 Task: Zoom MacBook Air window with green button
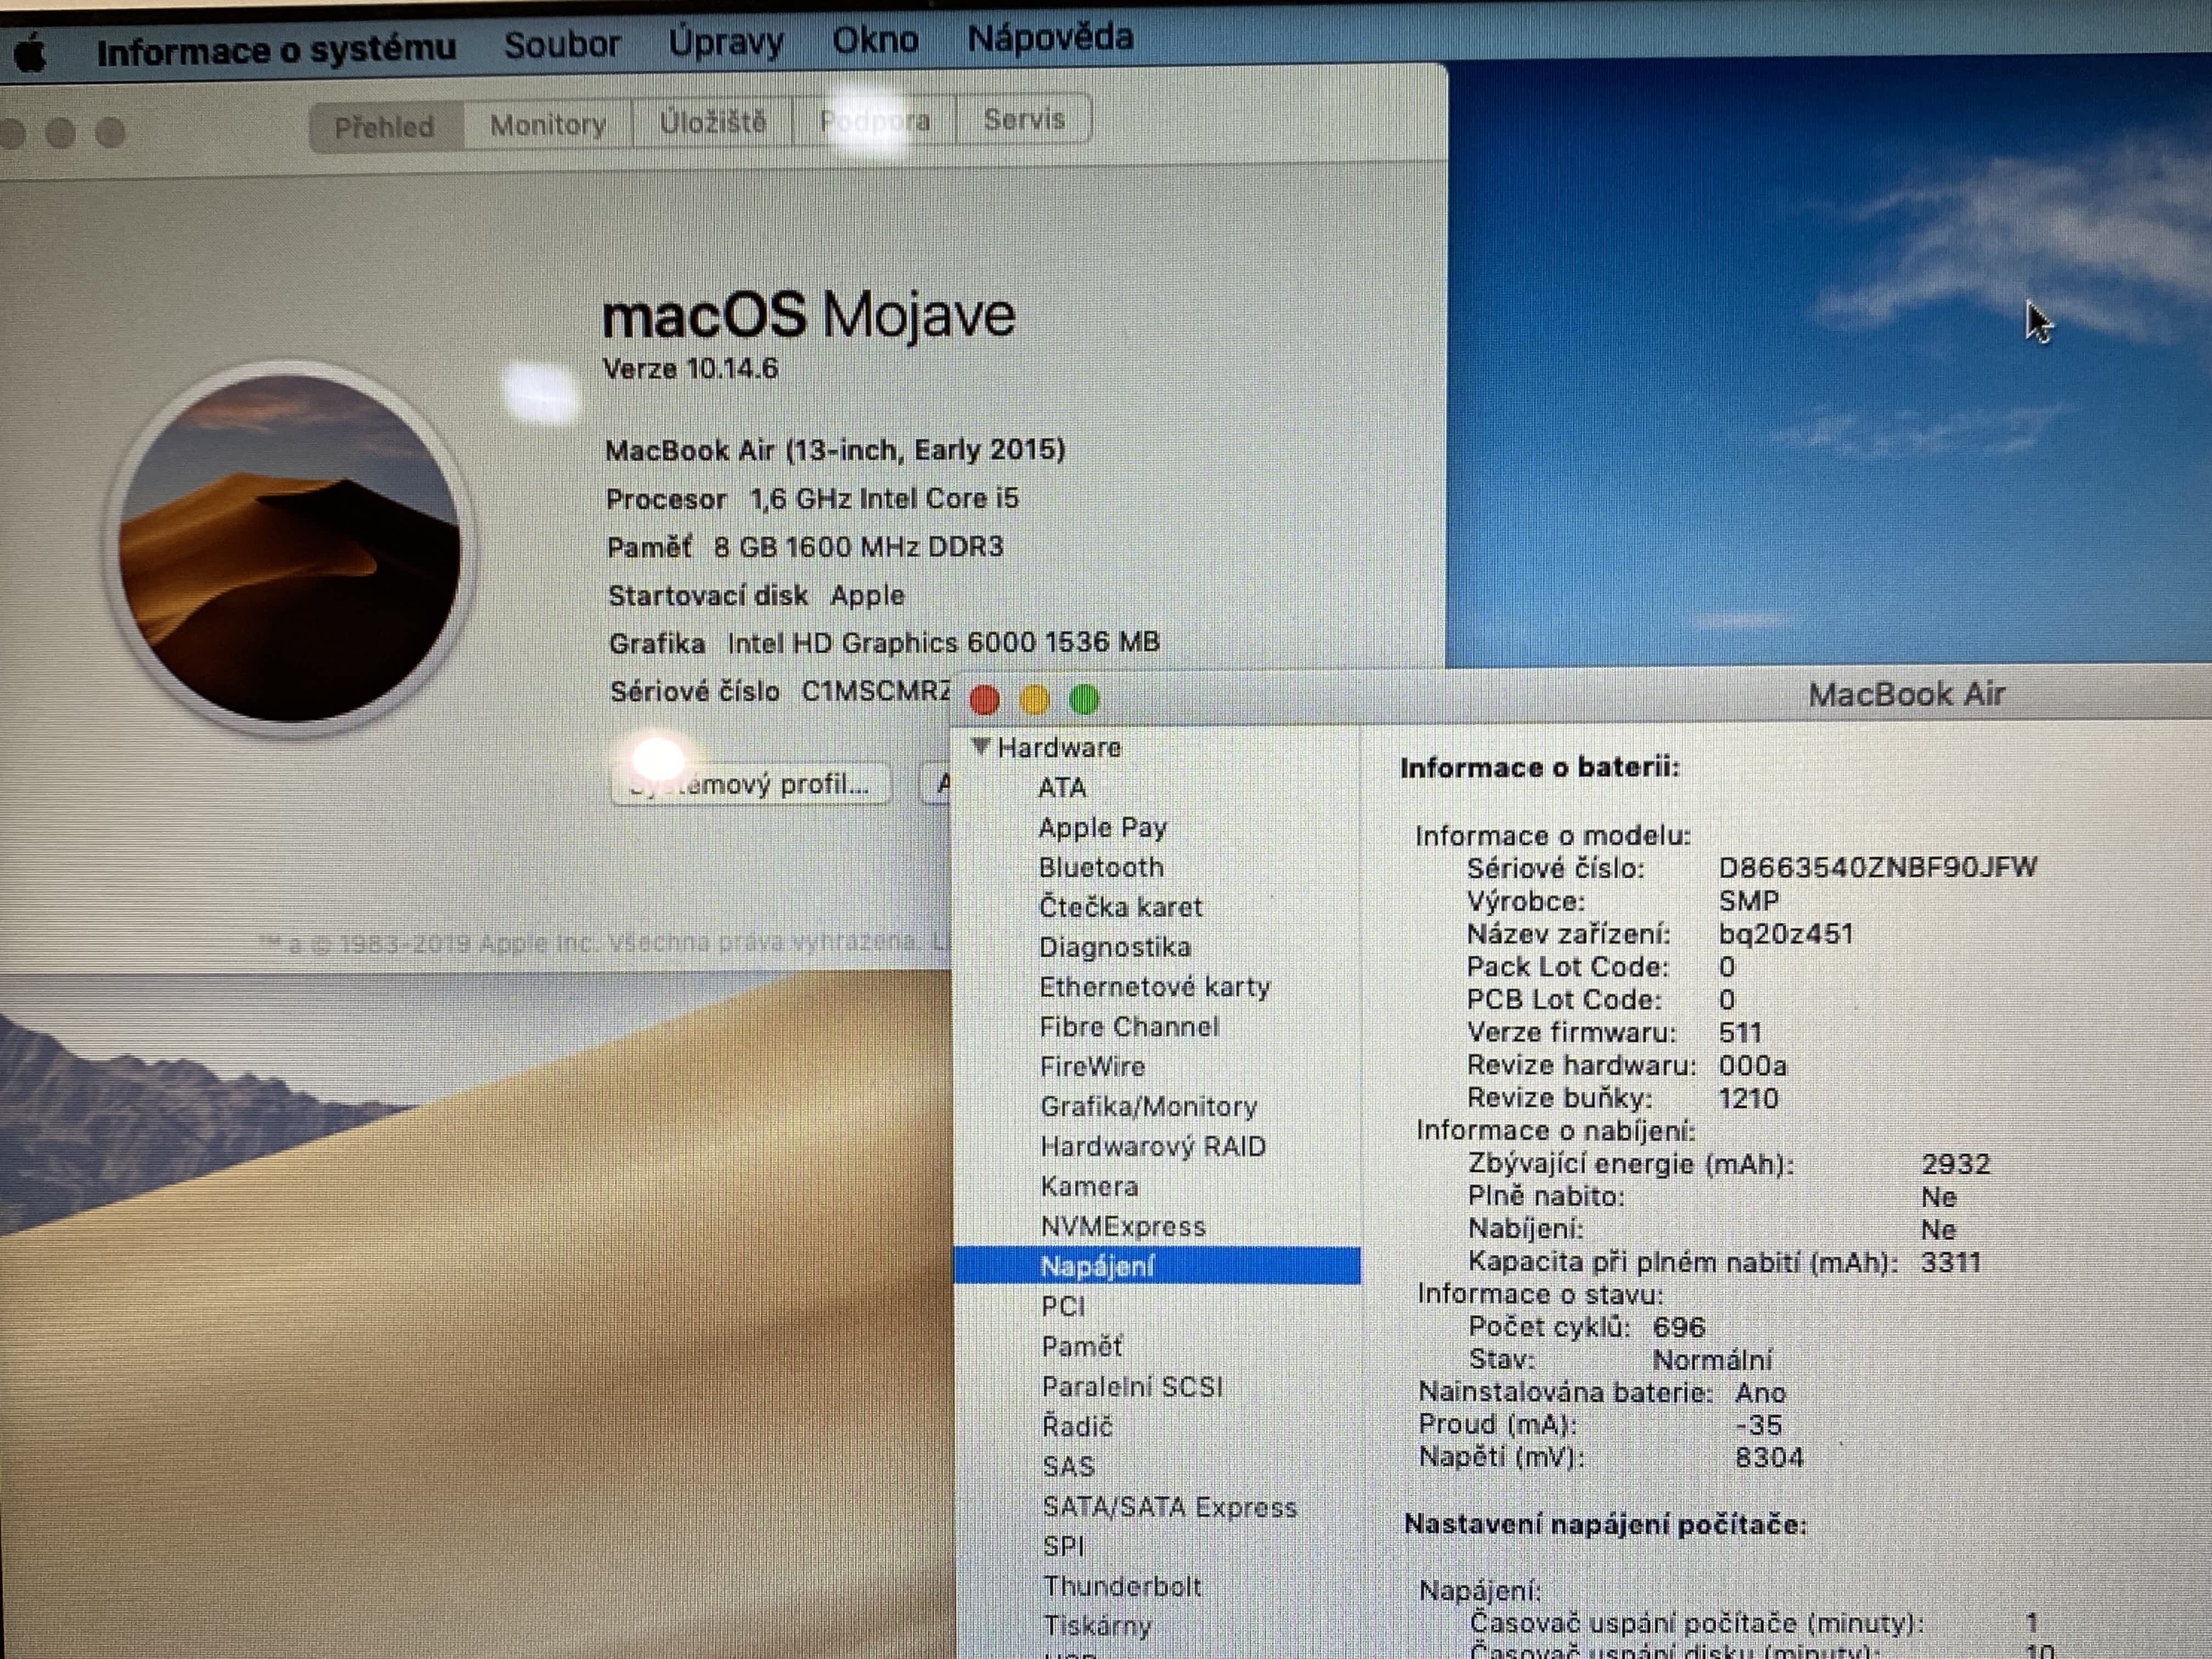(x=1085, y=699)
